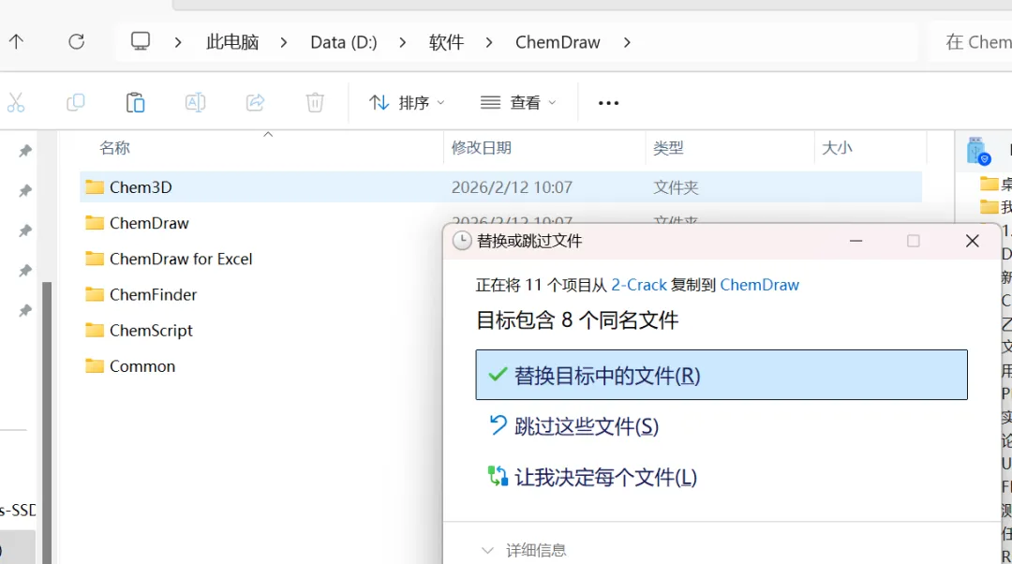This screenshot has height=564, width=1012.
Task: Expand chevron after ChemDraw breadcrumb
Action: click(627, 42)
